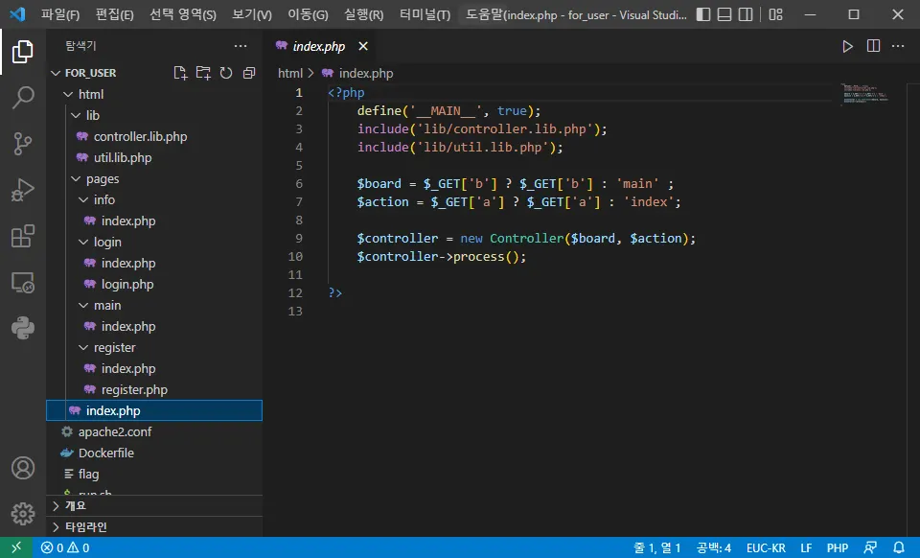Click the New File icon in explorer
Screen dimensions: 920x558
[x=180, y=73]
